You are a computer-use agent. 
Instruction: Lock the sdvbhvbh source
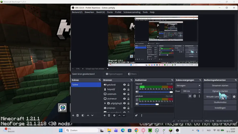(x=129, y=94)
